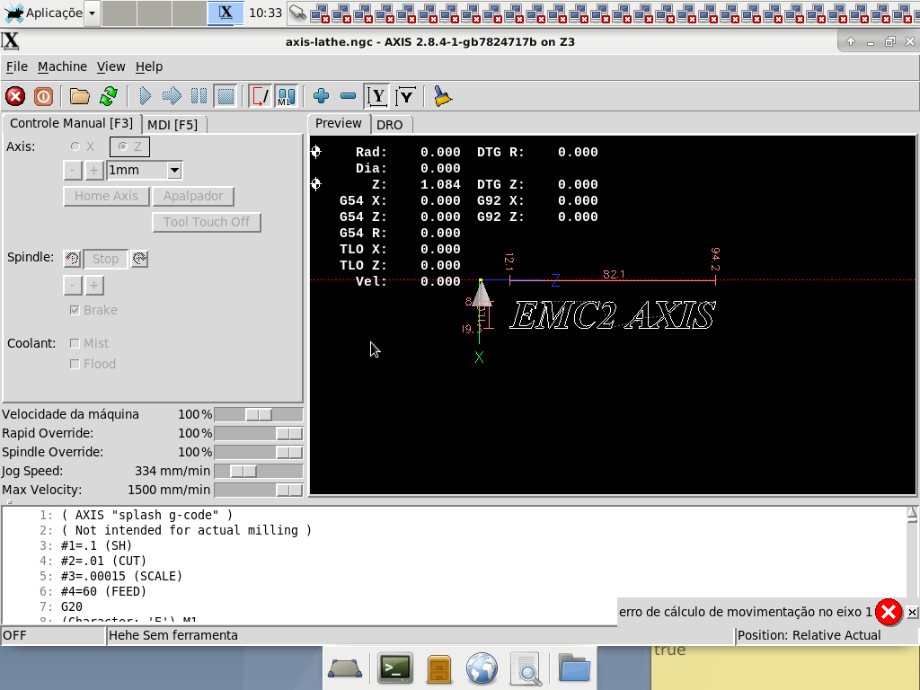Image resolution: width=920 pixels, height=690 pixels.
Task: Dismiss the error notification with red X
Action: click(889, 612)
